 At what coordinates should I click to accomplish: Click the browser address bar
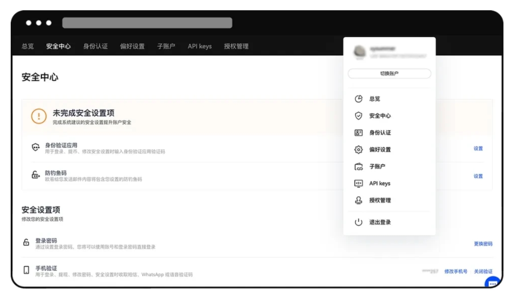tap(147, 23)
